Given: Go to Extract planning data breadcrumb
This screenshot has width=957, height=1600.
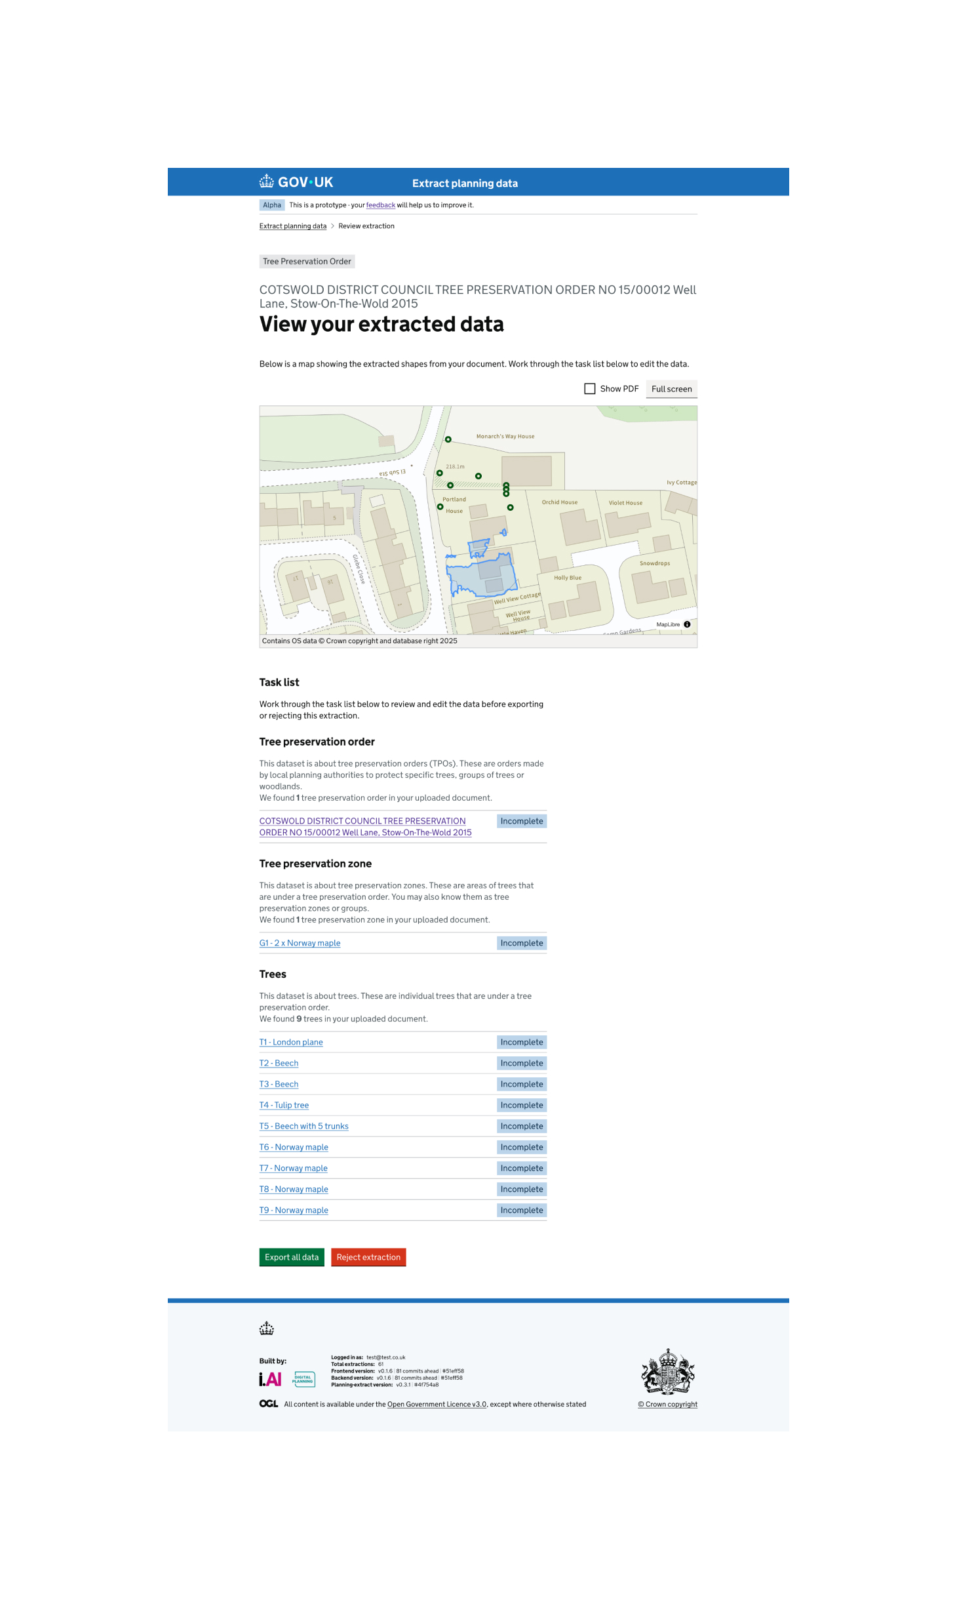Looking at the screenshot, I should coord(292,226).
